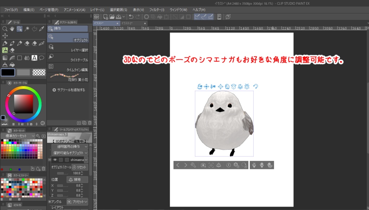The height and width of the screenshot is (210, 369).
Task: Open the フィルター menu in the menu bar
Action: point(156,9)
